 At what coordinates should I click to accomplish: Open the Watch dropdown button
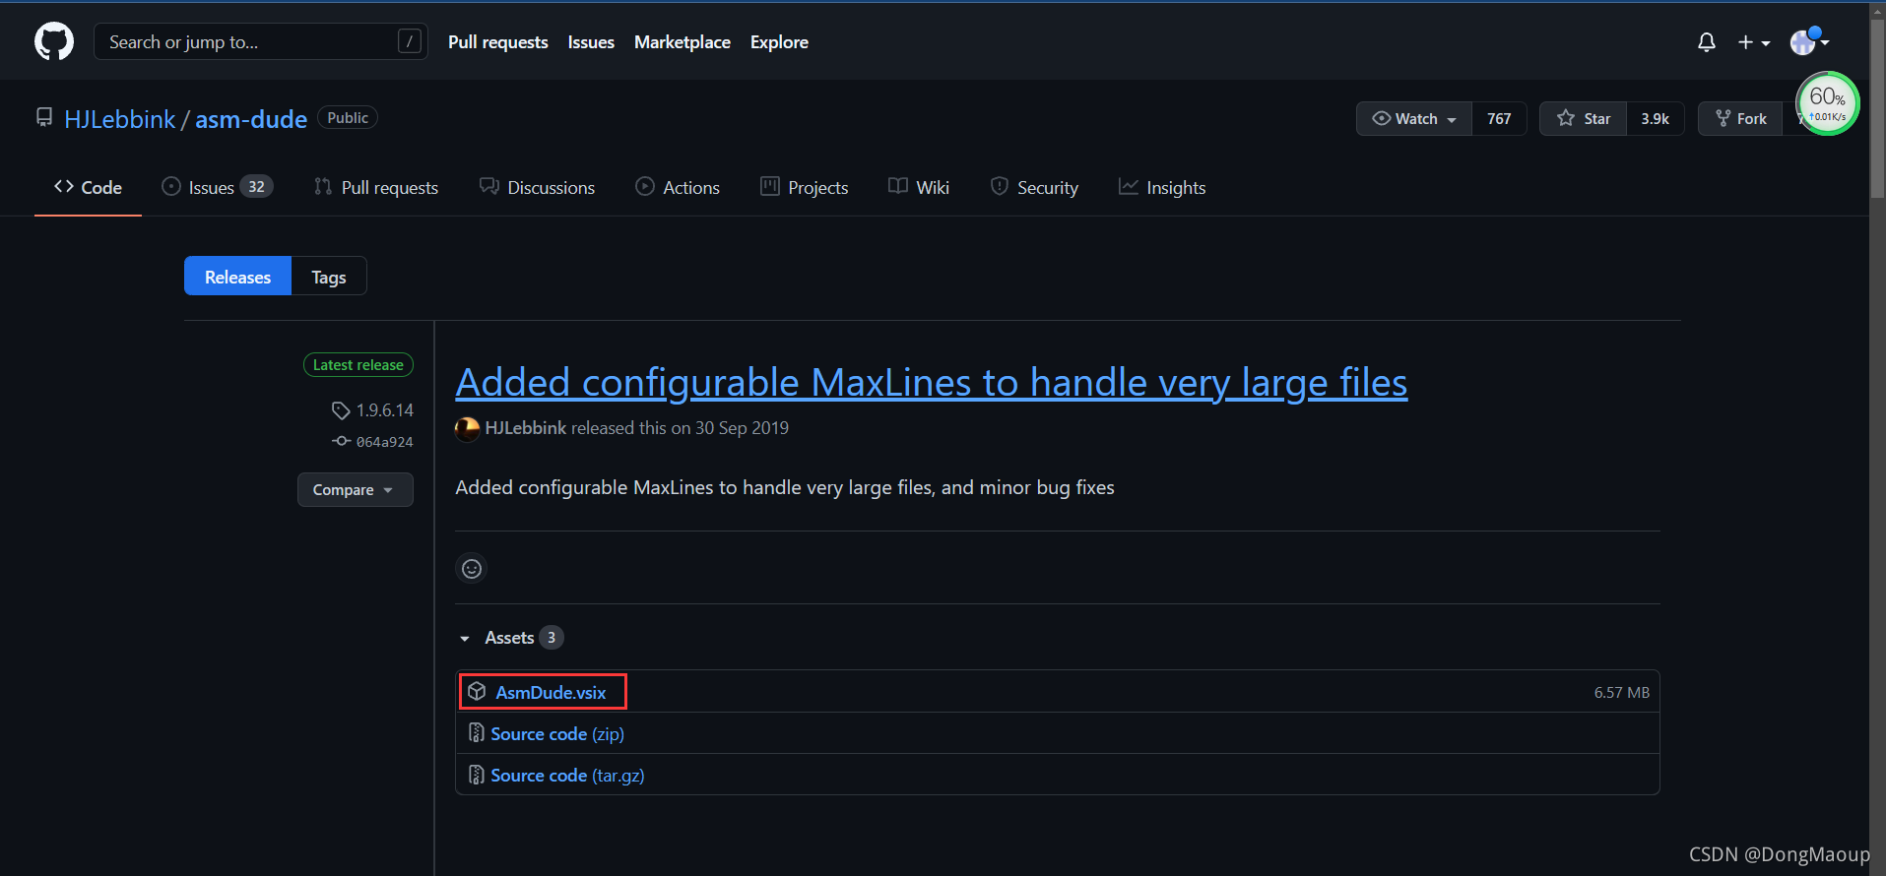click(x=1414, y=118)
